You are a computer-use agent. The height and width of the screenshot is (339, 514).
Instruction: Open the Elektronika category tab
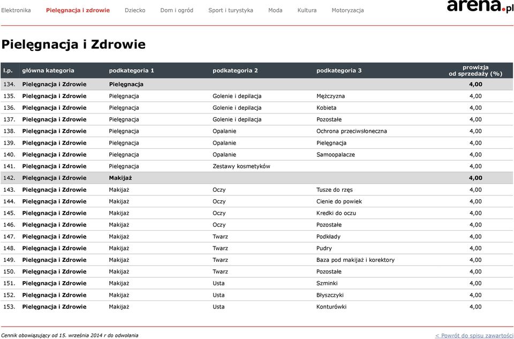pyautogui.click(x=16, y=10)
